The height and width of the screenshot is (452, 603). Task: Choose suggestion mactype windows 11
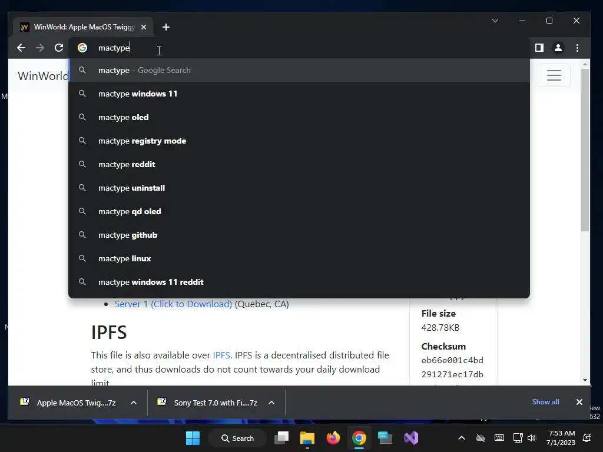[x=299, y=94]
